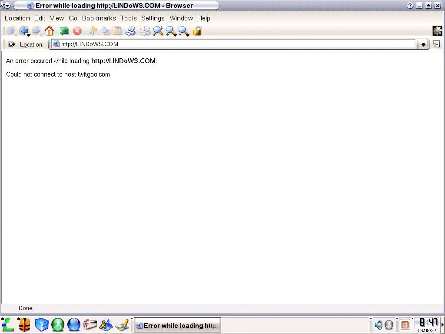
Task: Click 'Could not connect to host twitgoo.com' text
Action: click(x=58, y=74)
